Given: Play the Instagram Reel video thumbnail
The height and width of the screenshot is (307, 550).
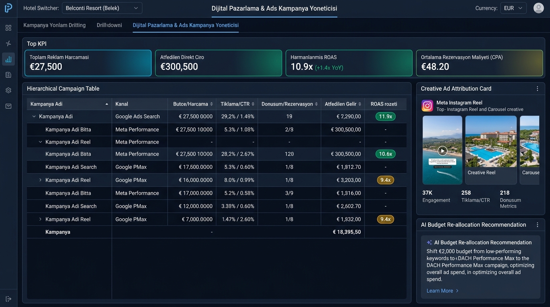Looking at the screenshot, I should (442, 151).
